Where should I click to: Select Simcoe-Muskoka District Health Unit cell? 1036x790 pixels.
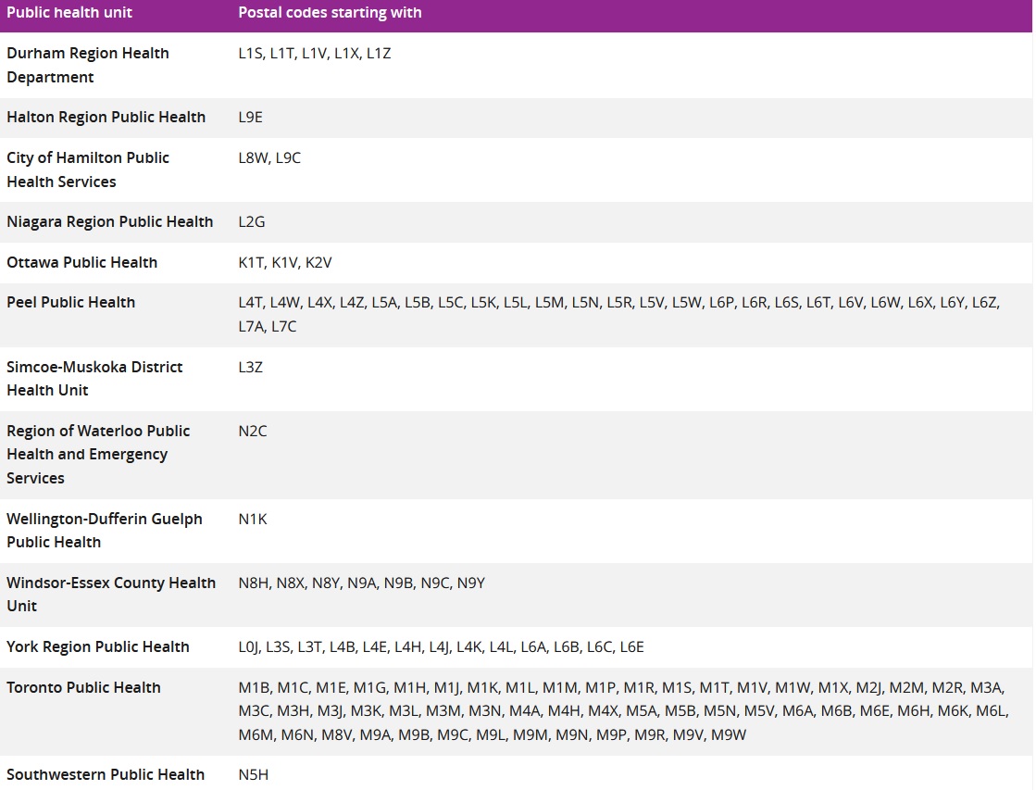[x=94, y=378]
